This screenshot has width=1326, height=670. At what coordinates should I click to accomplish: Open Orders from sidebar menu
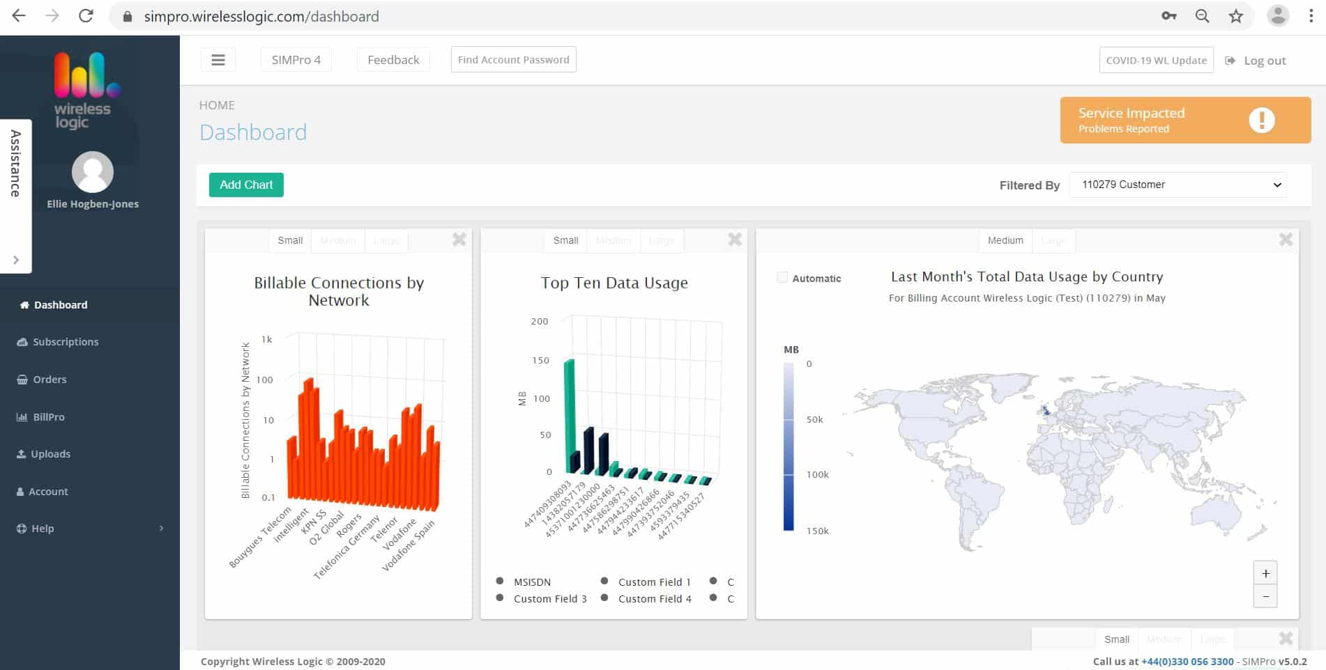click(49, 380)
